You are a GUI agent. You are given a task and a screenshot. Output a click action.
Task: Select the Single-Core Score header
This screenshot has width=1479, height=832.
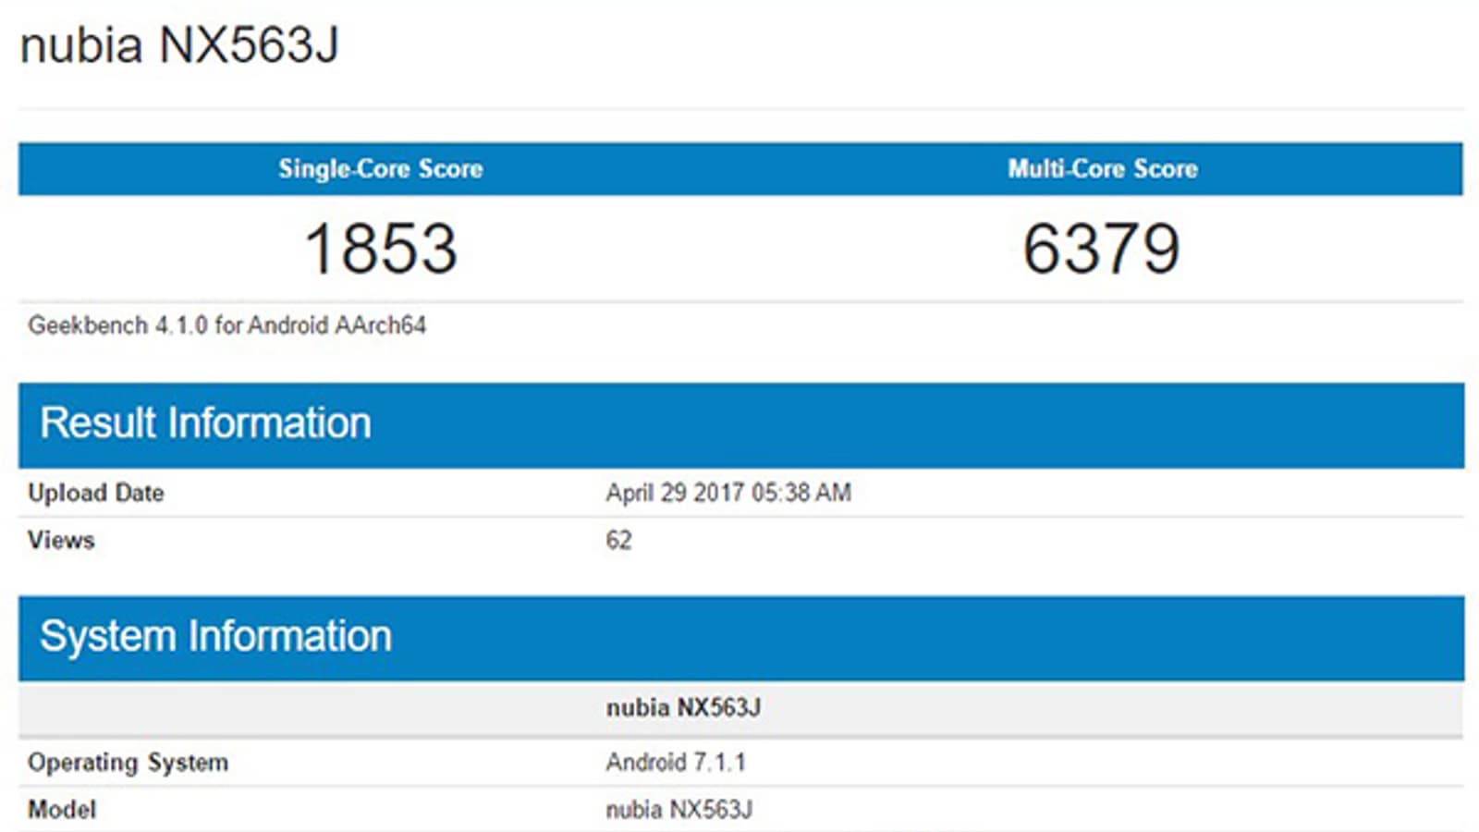[x=381, y=169]
